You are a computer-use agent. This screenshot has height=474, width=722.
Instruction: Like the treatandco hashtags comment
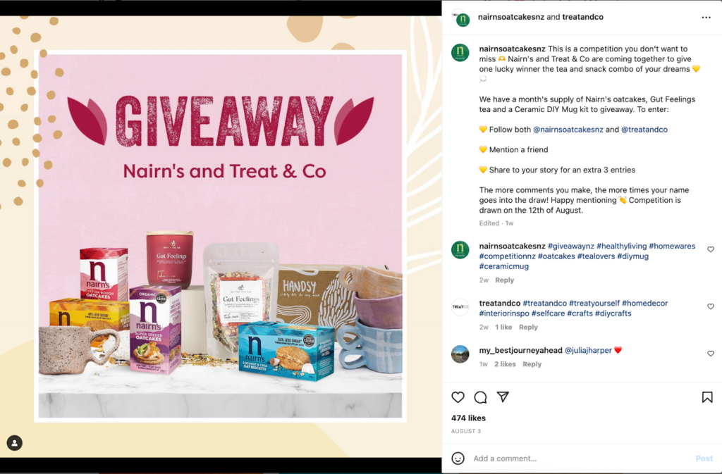pyautogui.click(x=711, y=306)
